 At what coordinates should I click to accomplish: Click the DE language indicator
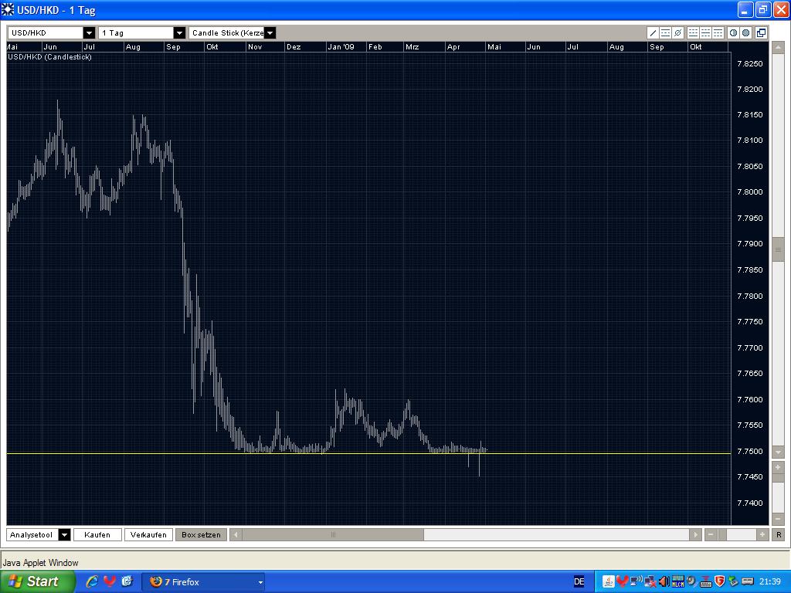pos(579,582)
